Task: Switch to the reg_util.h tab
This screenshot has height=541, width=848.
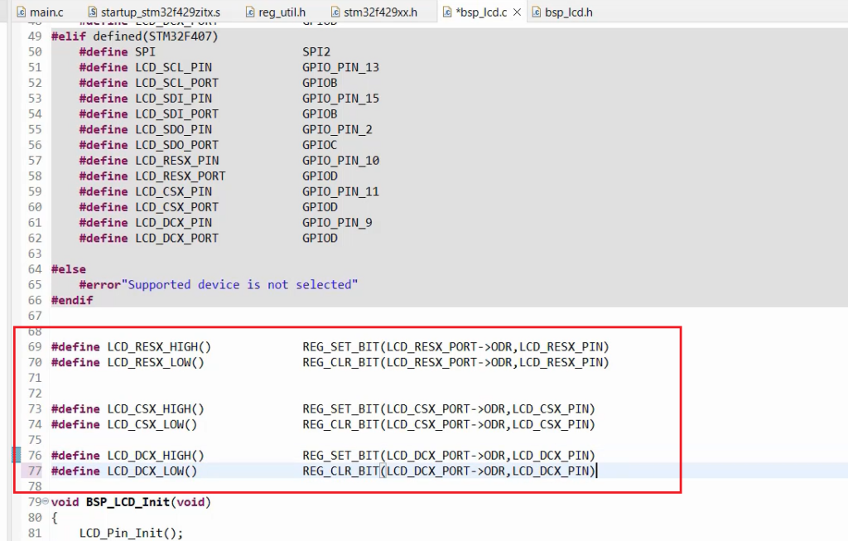Action: [x=276, y=12]
